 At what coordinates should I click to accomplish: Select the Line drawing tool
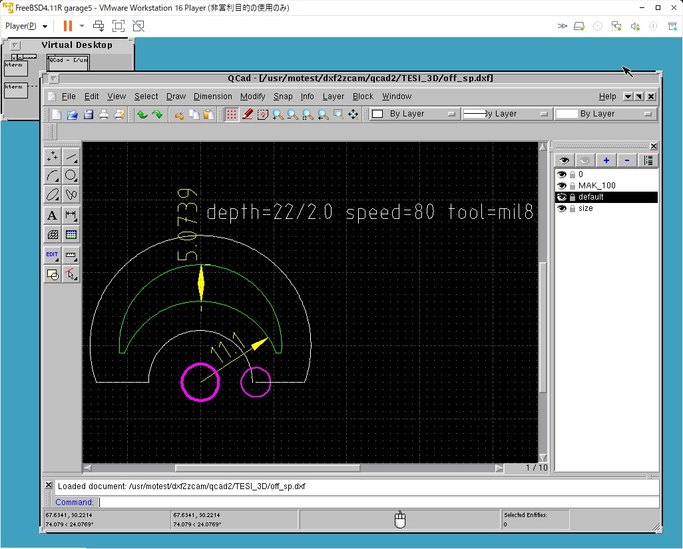click(x=71, y=157)
